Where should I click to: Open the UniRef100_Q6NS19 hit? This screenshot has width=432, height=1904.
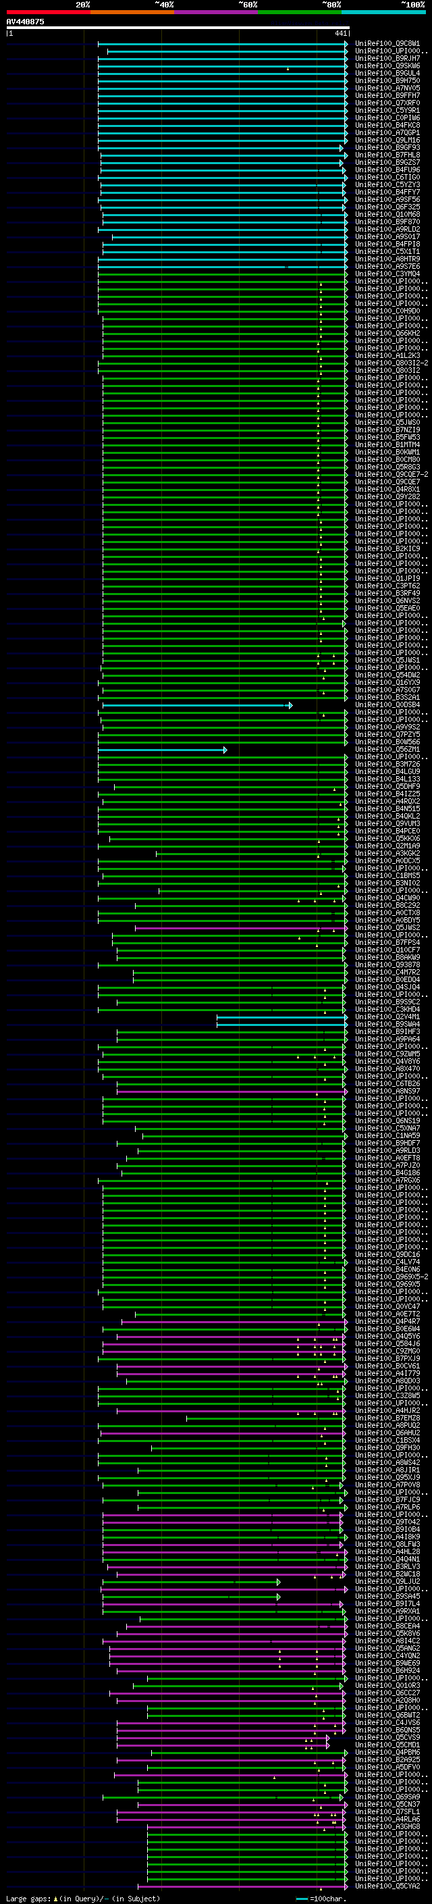coord(387,1121)
